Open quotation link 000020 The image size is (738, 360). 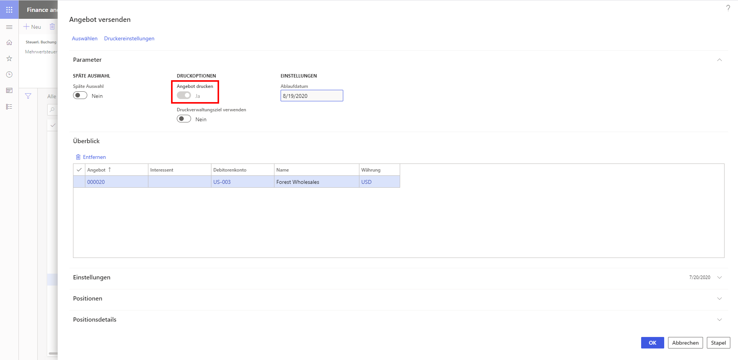click(x=96, y=182)
